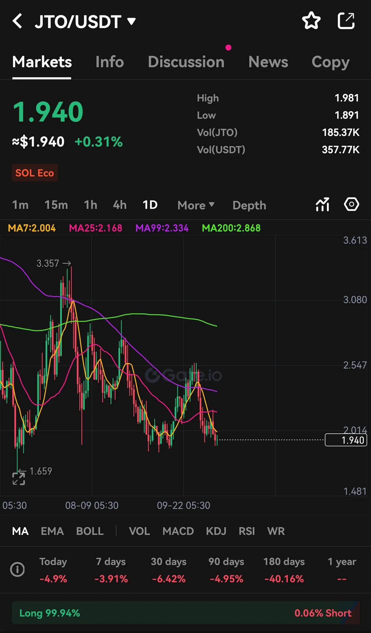
Task: Click the 09-22 05:30 date label
Action: click(x=184, y=506)
